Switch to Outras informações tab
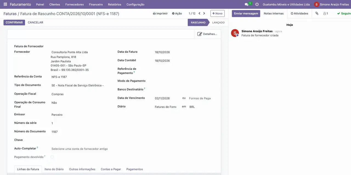The image size is (351, 175). (82, 169)
